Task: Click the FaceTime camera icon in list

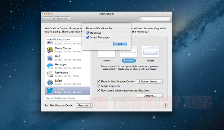Action: 50,42
